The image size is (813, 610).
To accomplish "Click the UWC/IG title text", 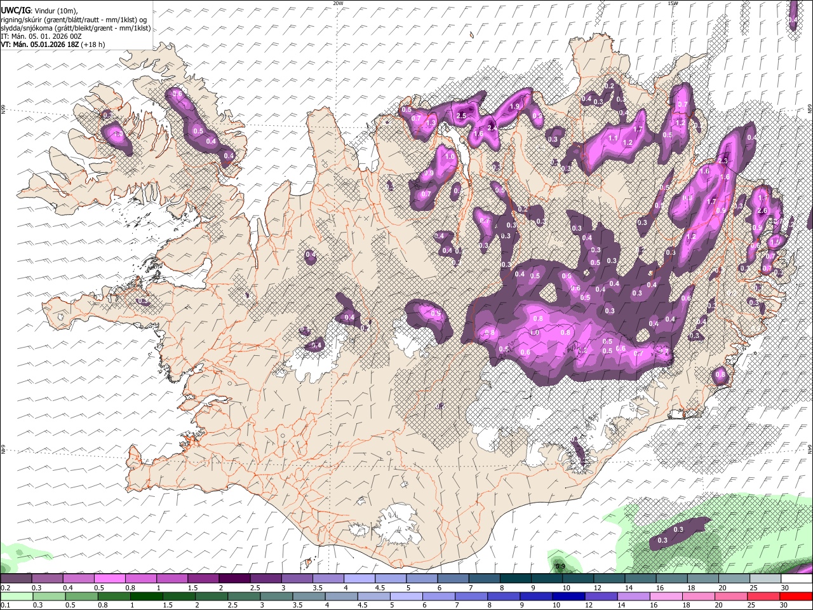I will tap(15, 10).
